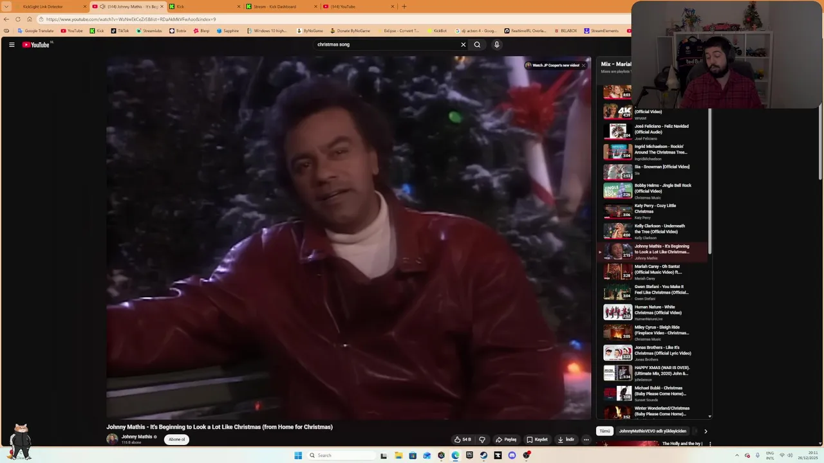Open Discord from the taskbar
824x463 pixels.
512,455
